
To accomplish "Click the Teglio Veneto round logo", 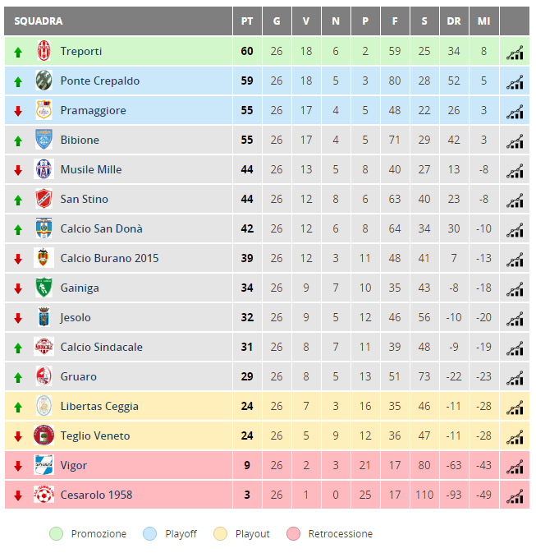I will (x=44, y=435).
